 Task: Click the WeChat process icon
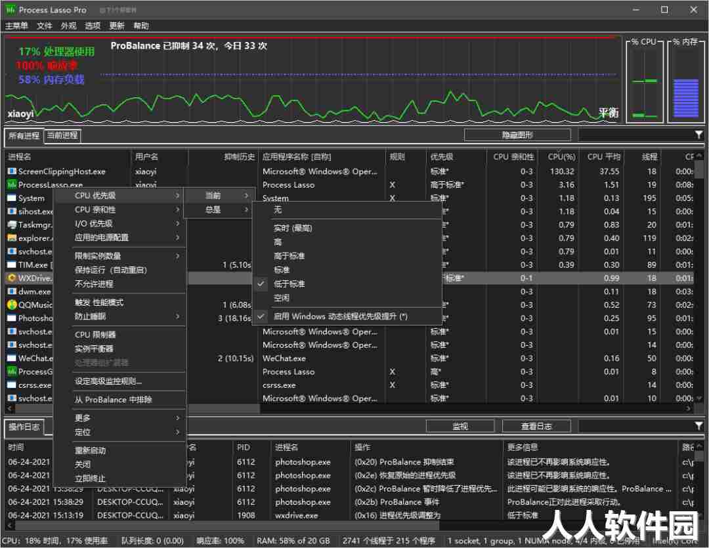tap(12, 358)
